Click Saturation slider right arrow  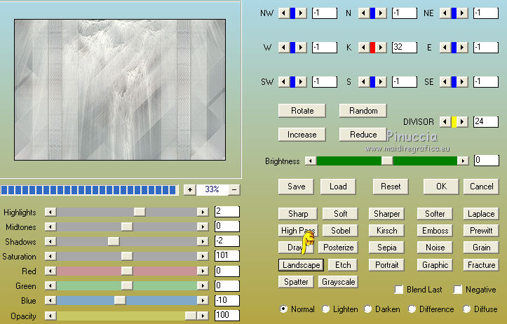[x=203, y=257]
